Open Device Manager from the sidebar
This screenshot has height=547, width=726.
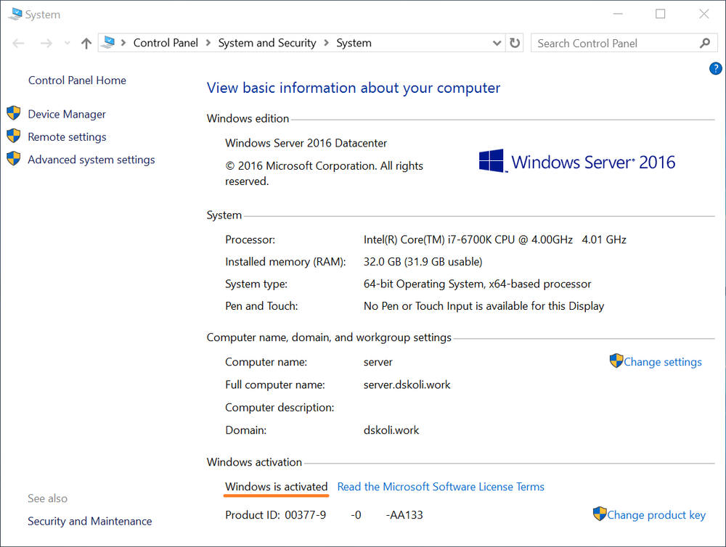(x=66, y=114)
